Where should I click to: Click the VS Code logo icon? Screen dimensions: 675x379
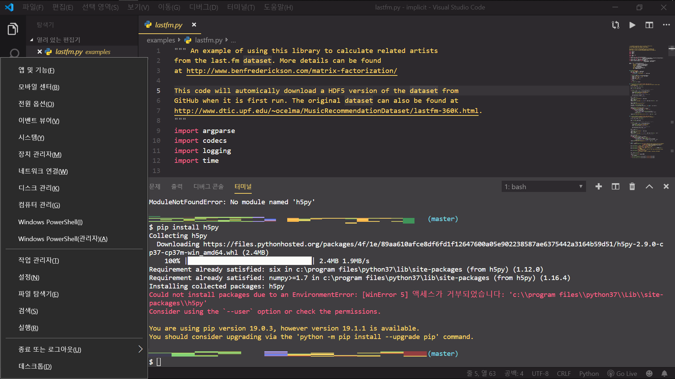tap(9, 7)
